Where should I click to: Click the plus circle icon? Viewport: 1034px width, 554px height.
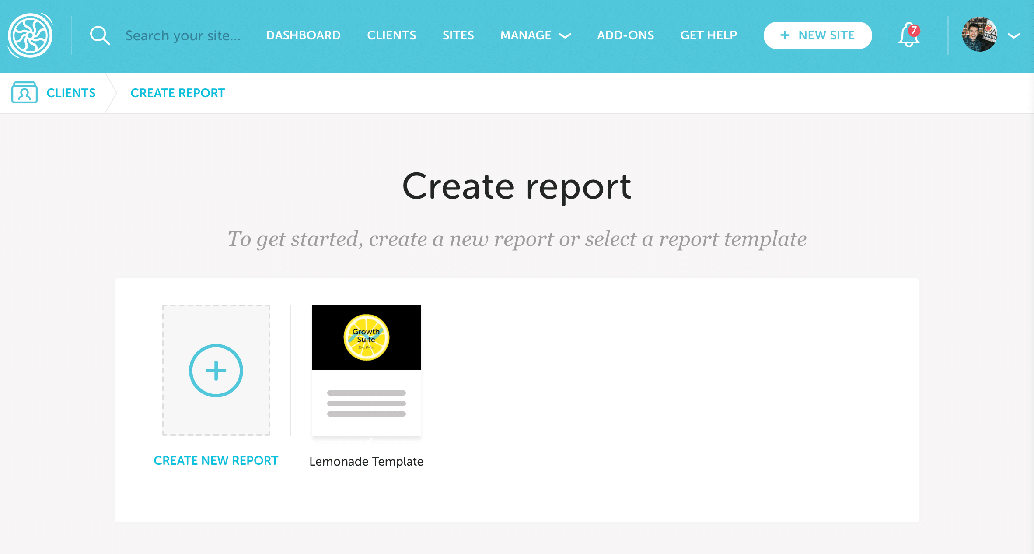click(216, 371)
